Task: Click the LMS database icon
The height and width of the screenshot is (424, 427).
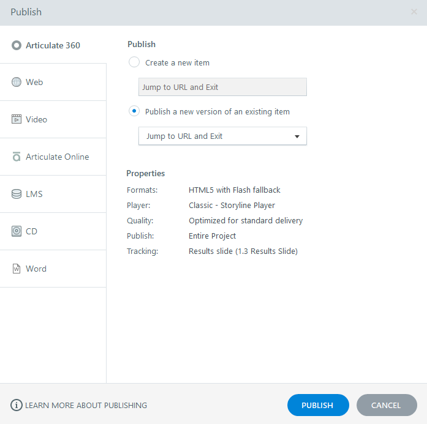Action: [x=17, y=194]
